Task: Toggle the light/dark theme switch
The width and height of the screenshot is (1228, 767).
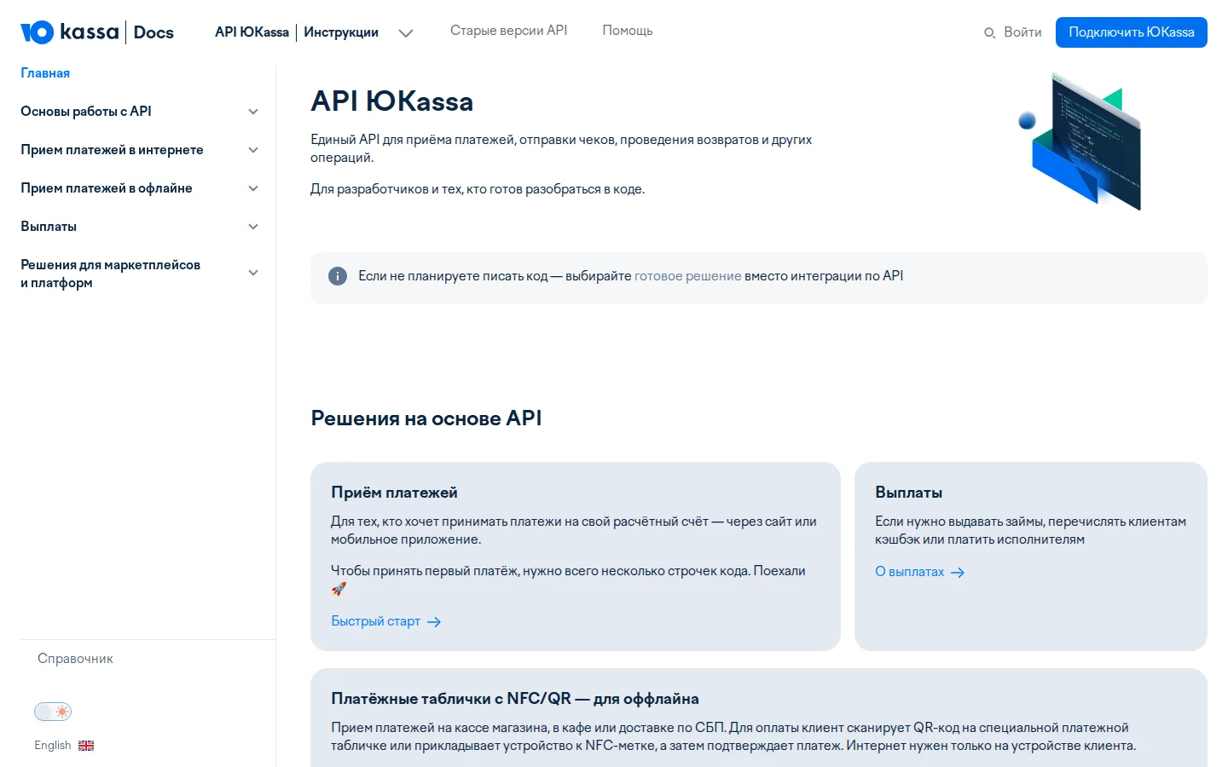Action: [53, 712]
